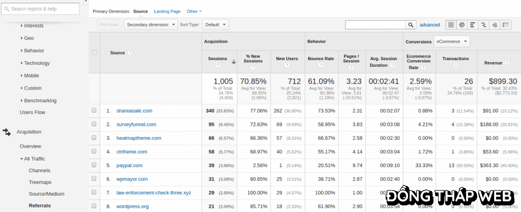Open Users Flow report in sidebar
521x212 pixels.
[x=33, y=112]
